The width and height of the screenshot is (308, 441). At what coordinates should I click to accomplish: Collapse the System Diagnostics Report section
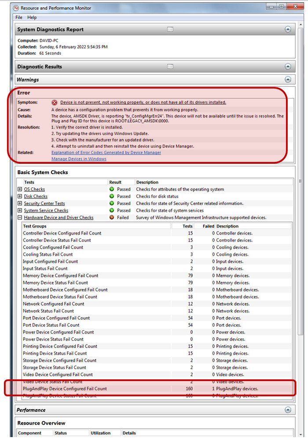(x=288, y=29)
